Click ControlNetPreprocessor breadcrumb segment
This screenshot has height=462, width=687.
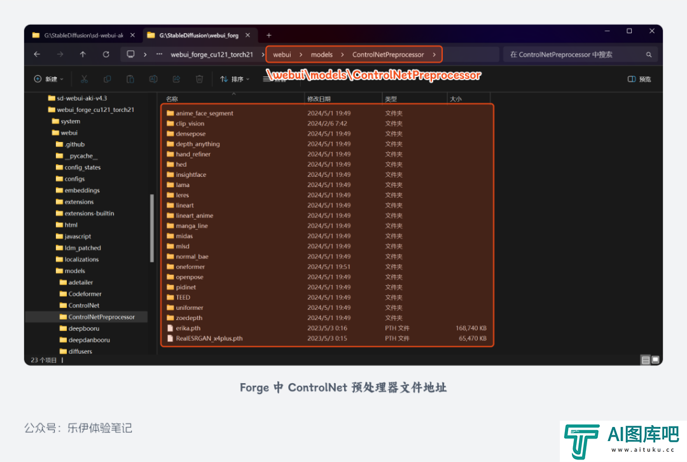click(x=388, y=55)
